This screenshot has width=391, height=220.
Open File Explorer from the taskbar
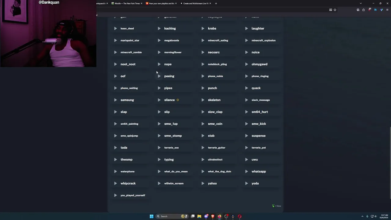(199, 216)
